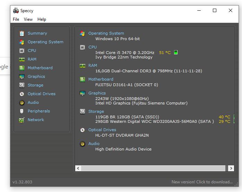Click the Optical Drives disc icon in sidebar

point(22,94)
